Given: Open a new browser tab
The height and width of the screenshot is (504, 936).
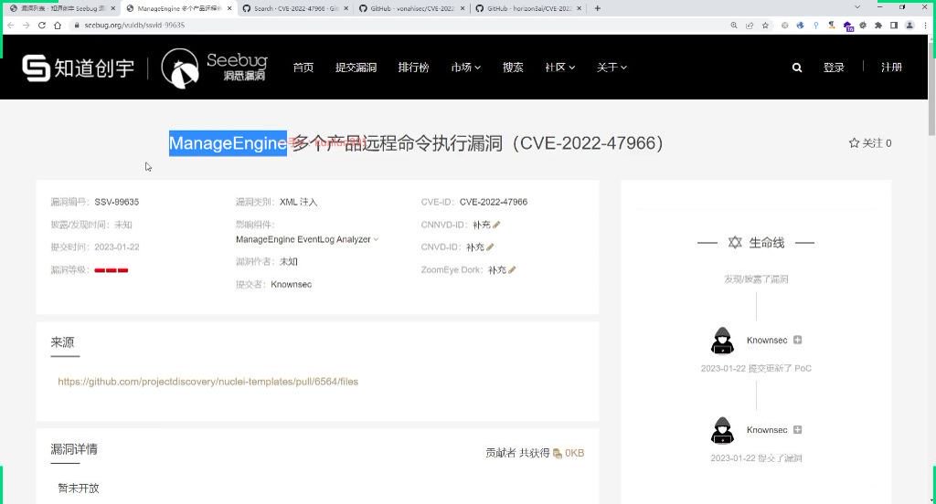Looking at the screenshot, I should pyautogui.click(x=598, y=8).
